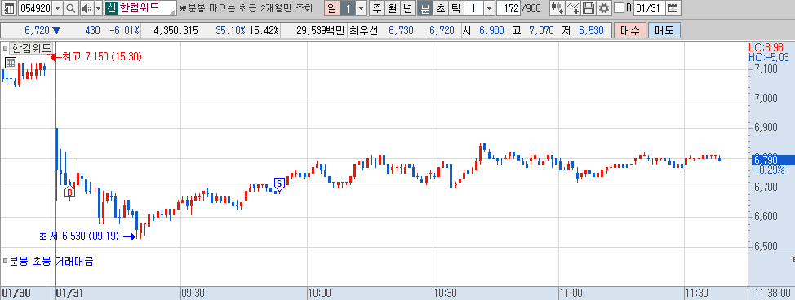Image resolution: width=795 pixels, height=300 pixels.
Task: Click the panel toggle icon at top left
Action: coord(9,8)
